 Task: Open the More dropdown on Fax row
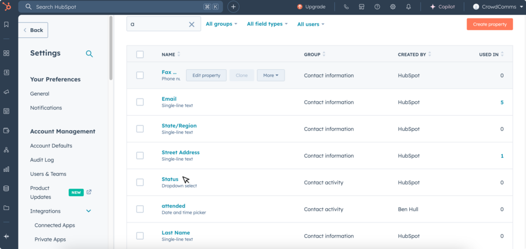coord(271,75)
